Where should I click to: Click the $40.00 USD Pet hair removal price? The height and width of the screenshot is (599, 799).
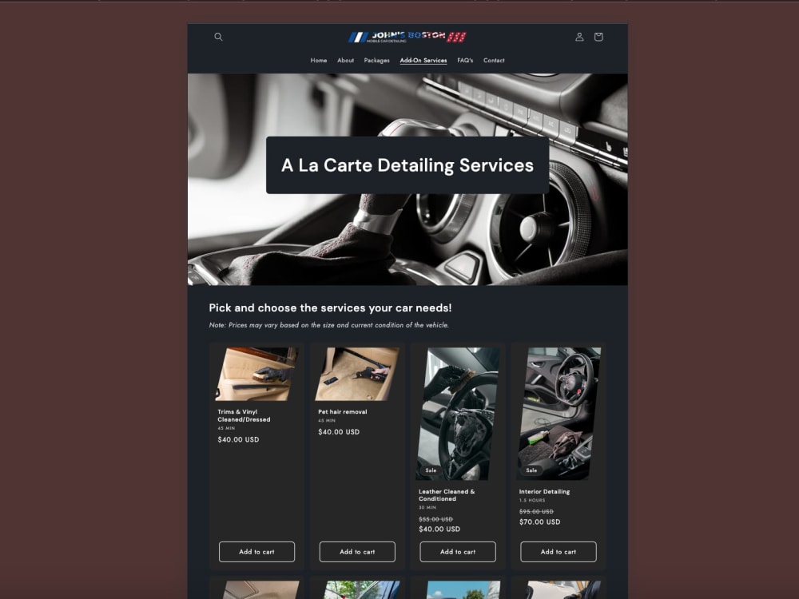[x=339, y=432]
